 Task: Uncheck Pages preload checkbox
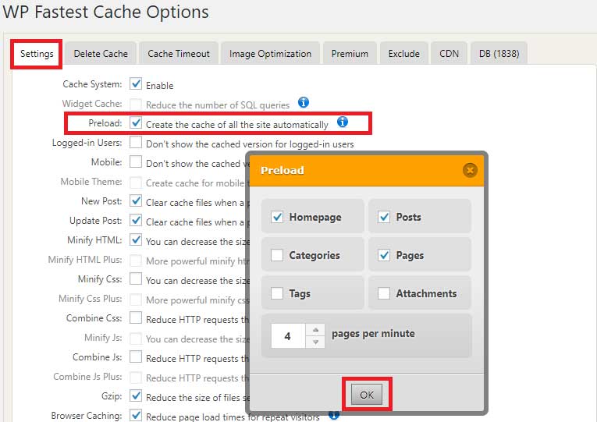pos(384,255)
